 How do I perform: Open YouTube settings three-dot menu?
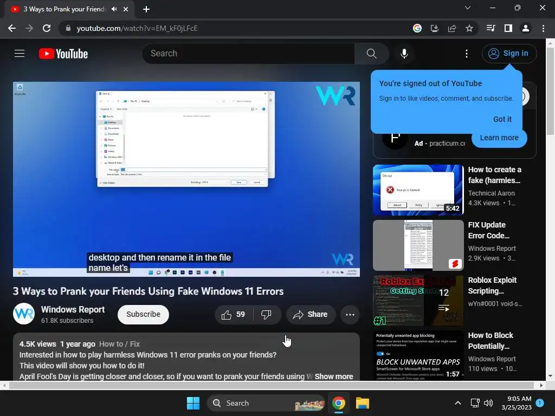point(467,54)
